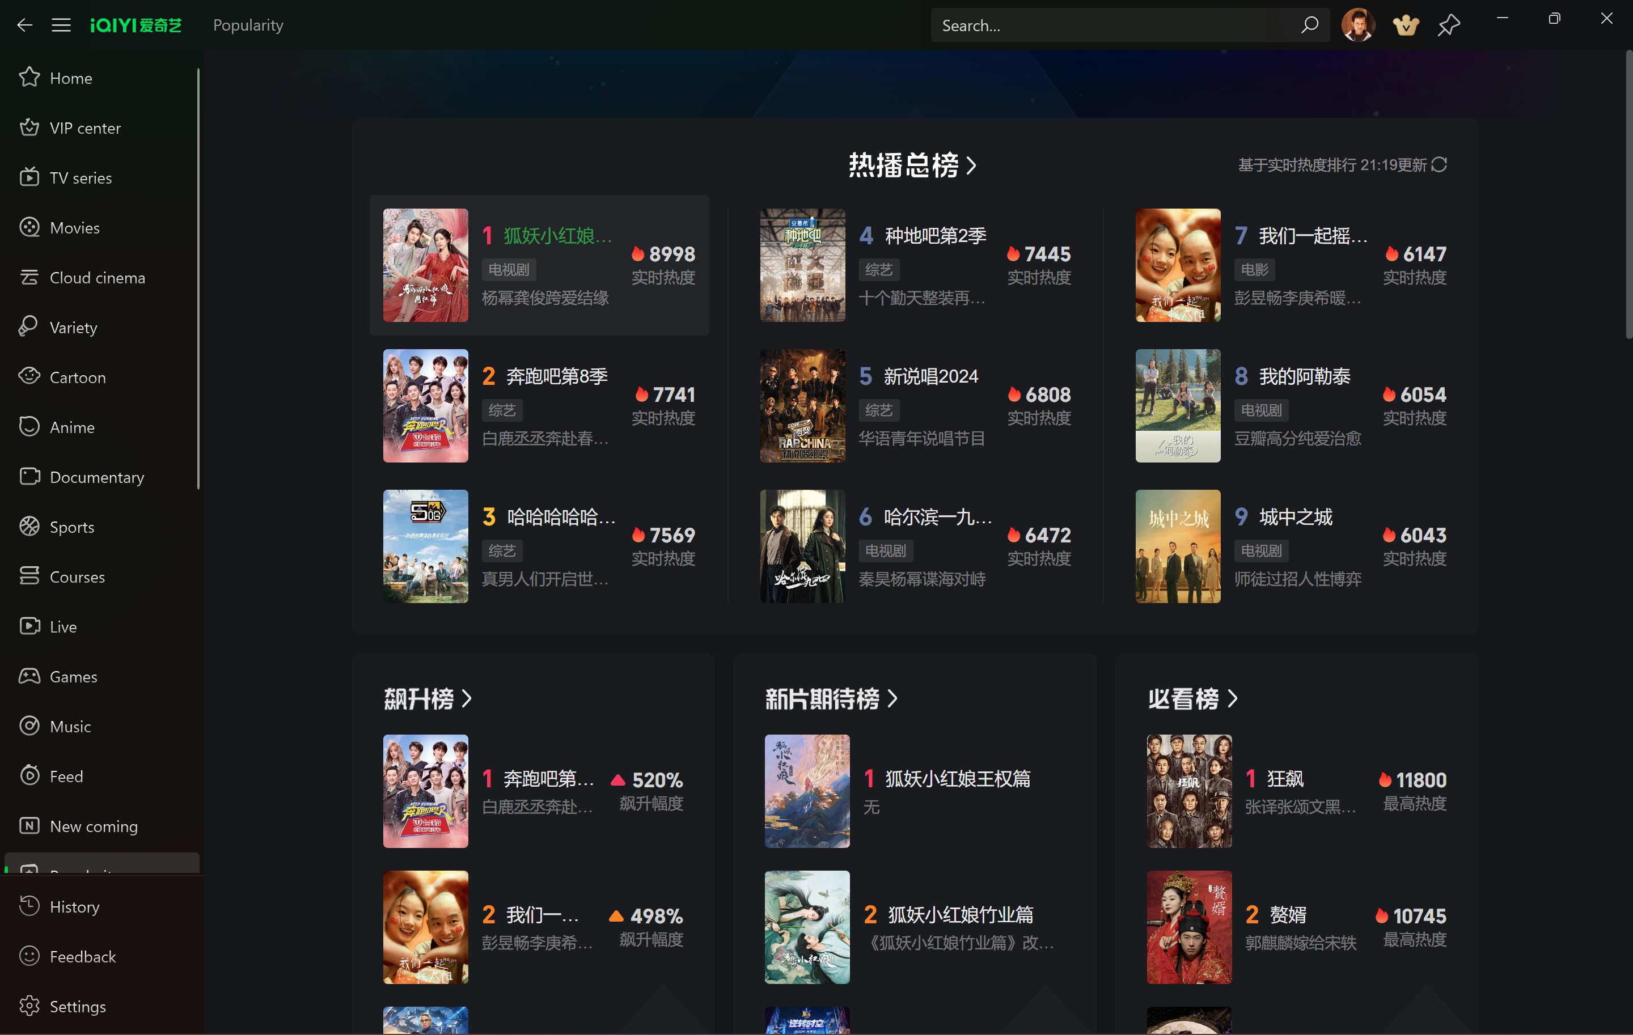The width and height of the screenshot is (1633, 1035).
Task: Go to Cartoon section
Action: pos(77,377)
